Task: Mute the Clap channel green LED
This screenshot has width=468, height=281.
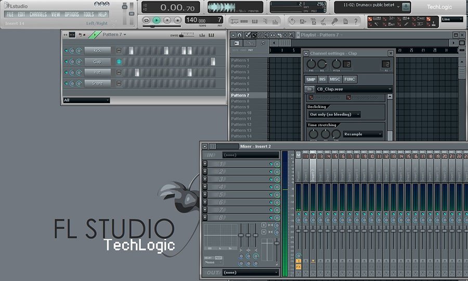Action: tap(66, 62)
